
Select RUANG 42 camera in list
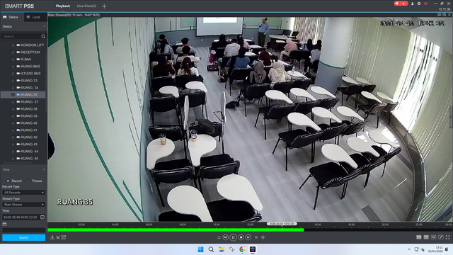point(29,137)
